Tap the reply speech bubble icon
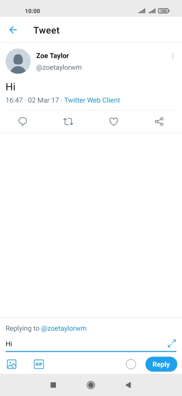Image resolution: width=182 pixels, height=396 pixels. point(22,122)
